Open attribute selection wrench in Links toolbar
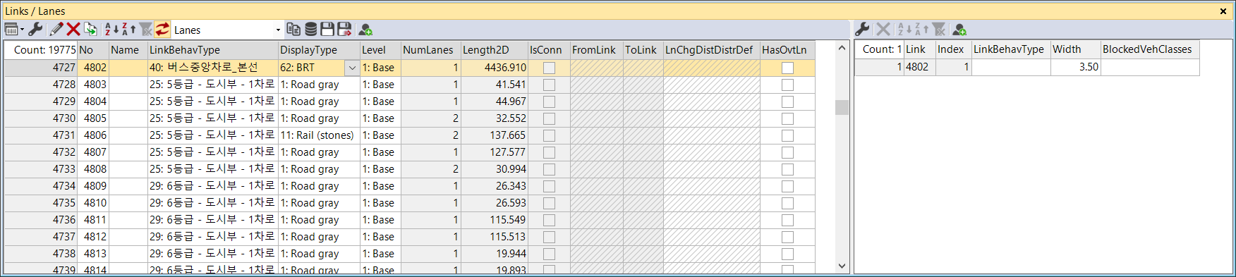 coord(35,30)
